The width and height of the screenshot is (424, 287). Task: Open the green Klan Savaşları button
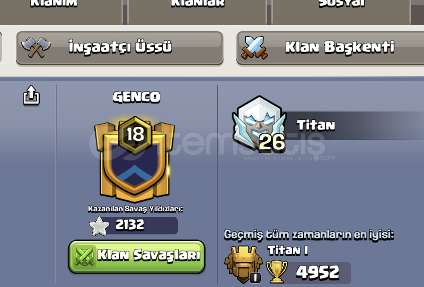136,257
